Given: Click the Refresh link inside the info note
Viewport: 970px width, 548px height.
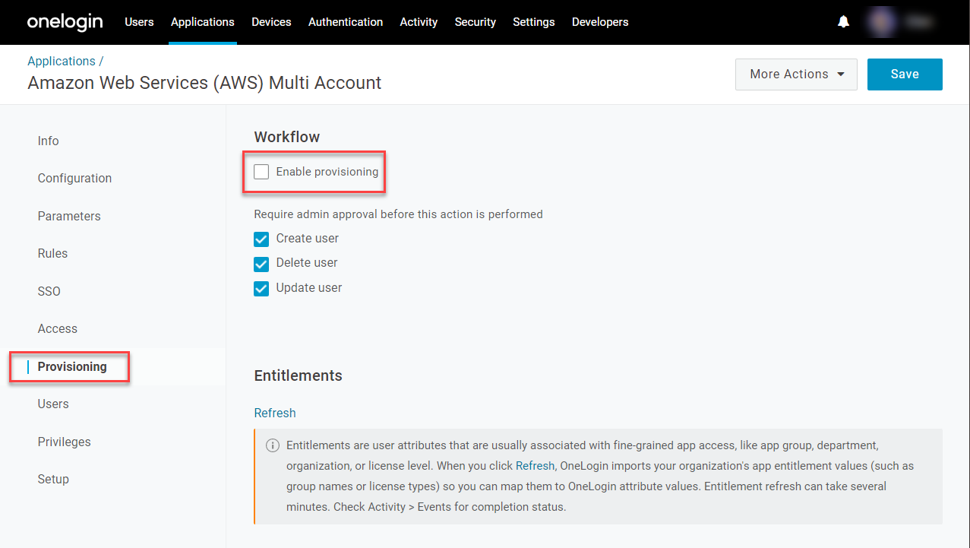Looking at the screenshot, I should 536,465.
